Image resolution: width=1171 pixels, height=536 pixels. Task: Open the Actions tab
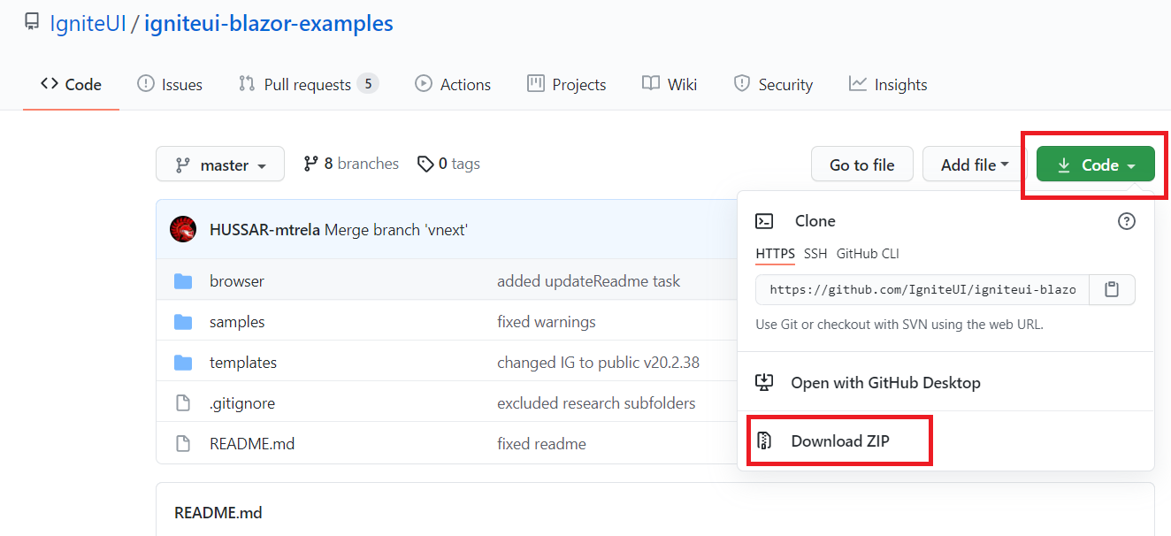[x=452, y=83]
